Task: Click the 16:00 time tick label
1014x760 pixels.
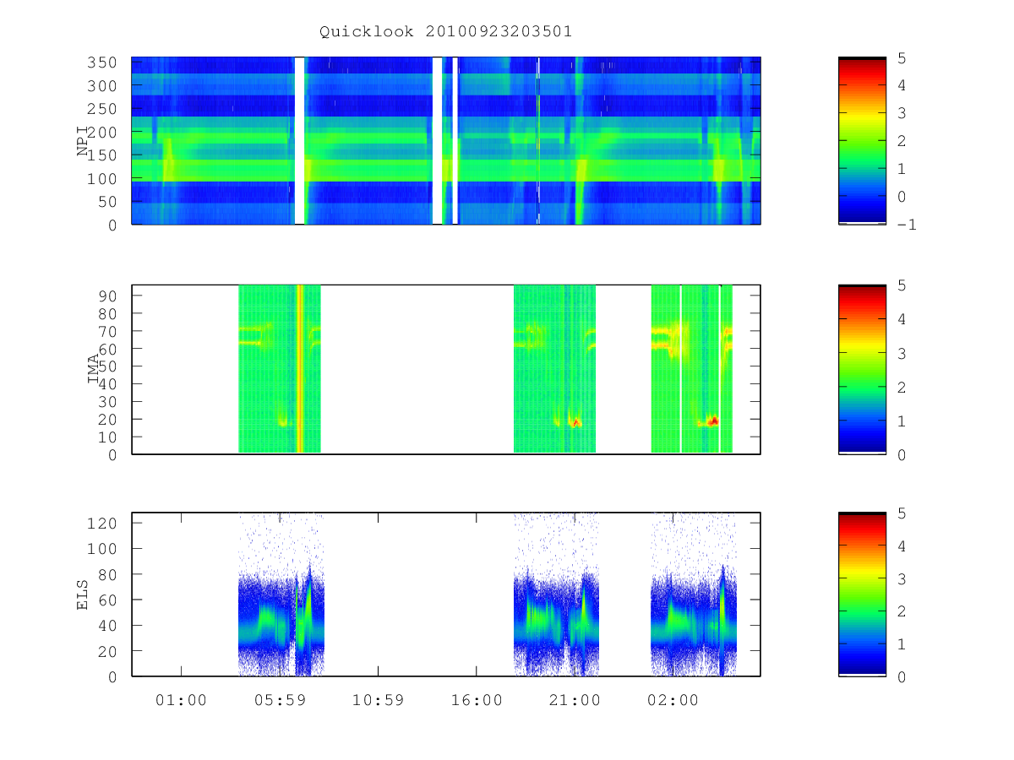Action: pos(477,700)
